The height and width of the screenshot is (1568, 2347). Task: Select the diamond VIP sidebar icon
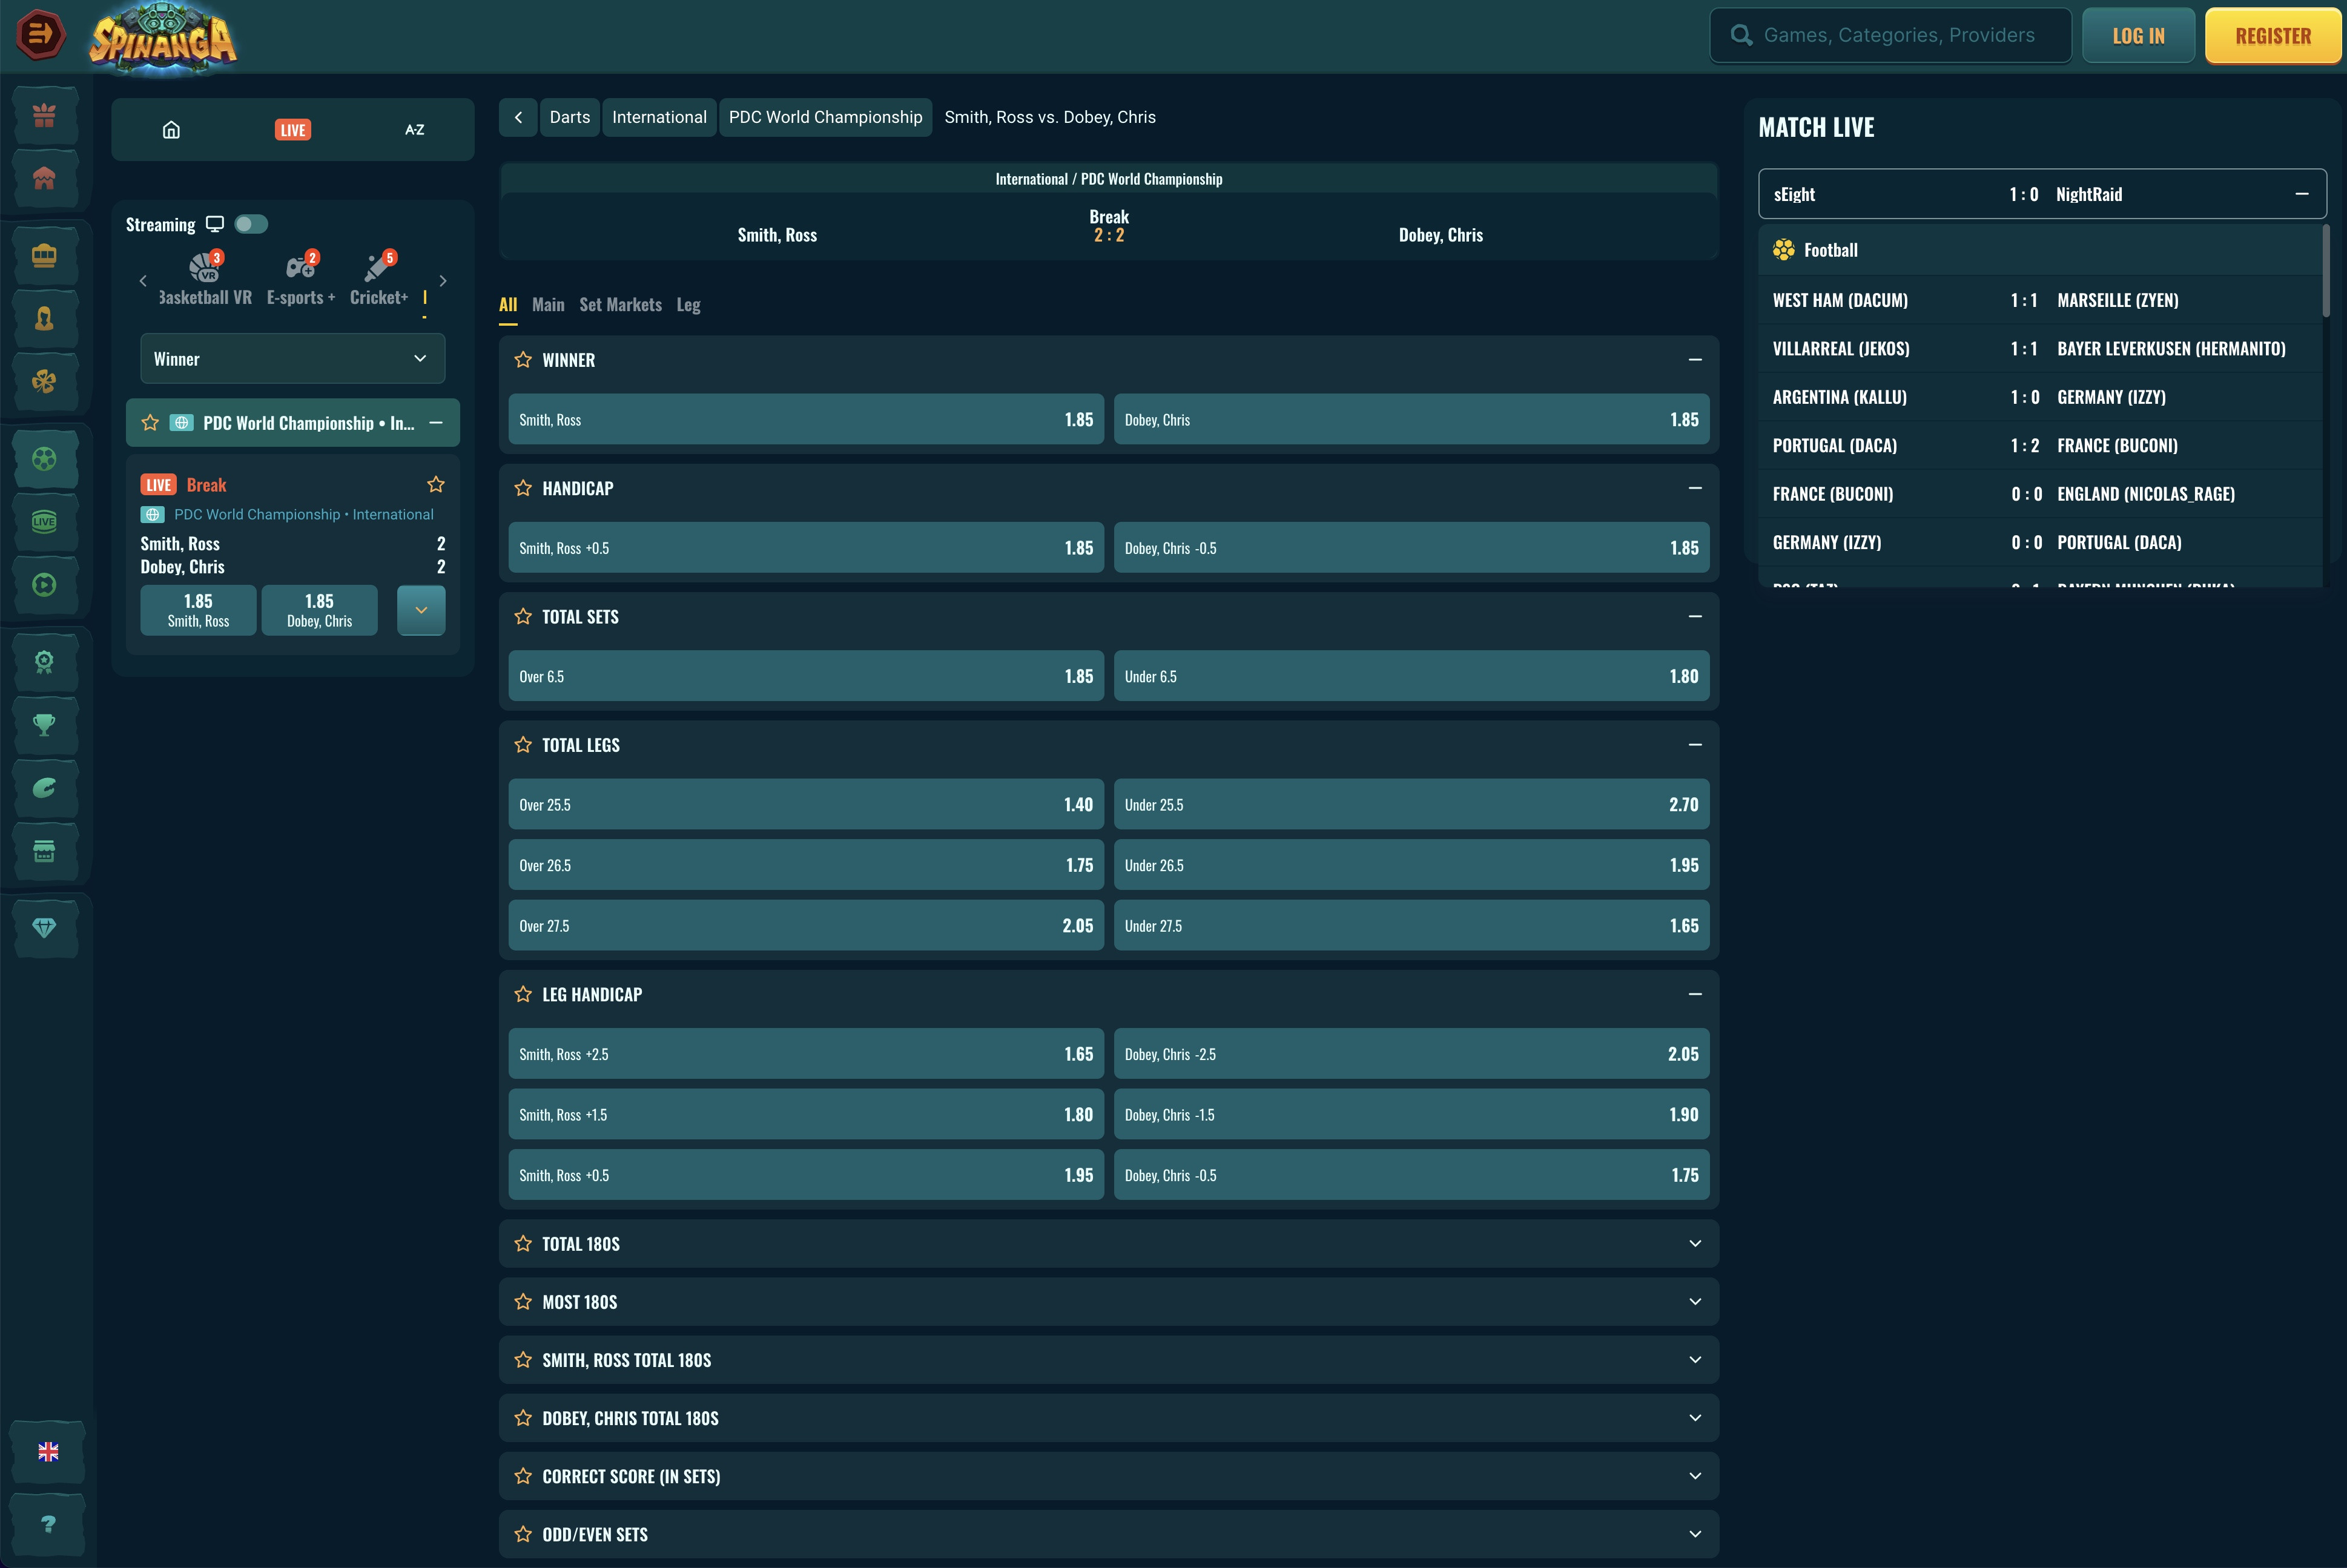coord(44,928)
